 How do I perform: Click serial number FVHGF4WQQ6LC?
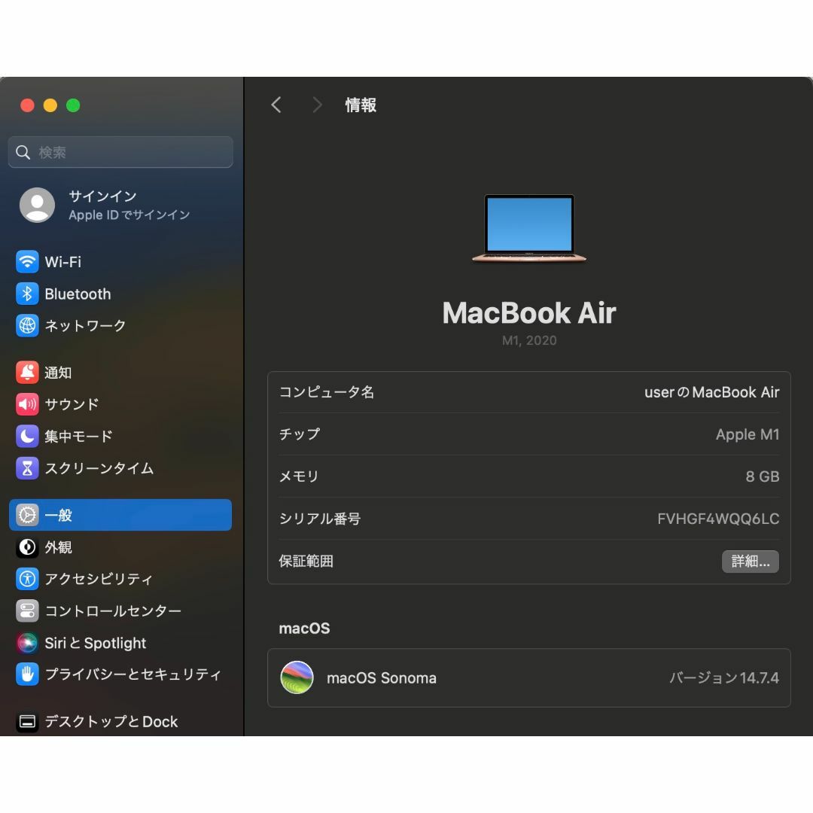click(x=718, y=519)
